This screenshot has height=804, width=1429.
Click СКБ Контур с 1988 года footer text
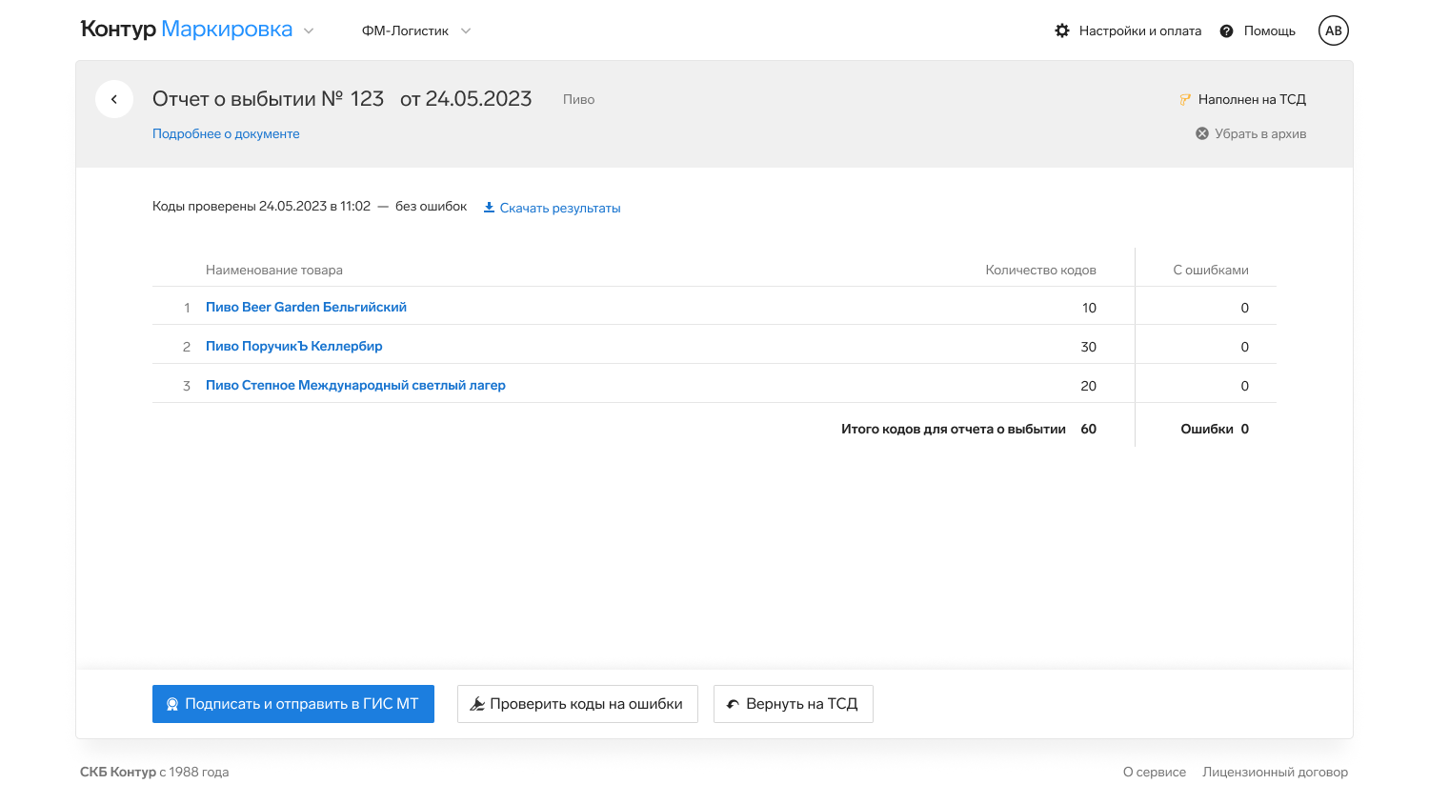[154, 772]
